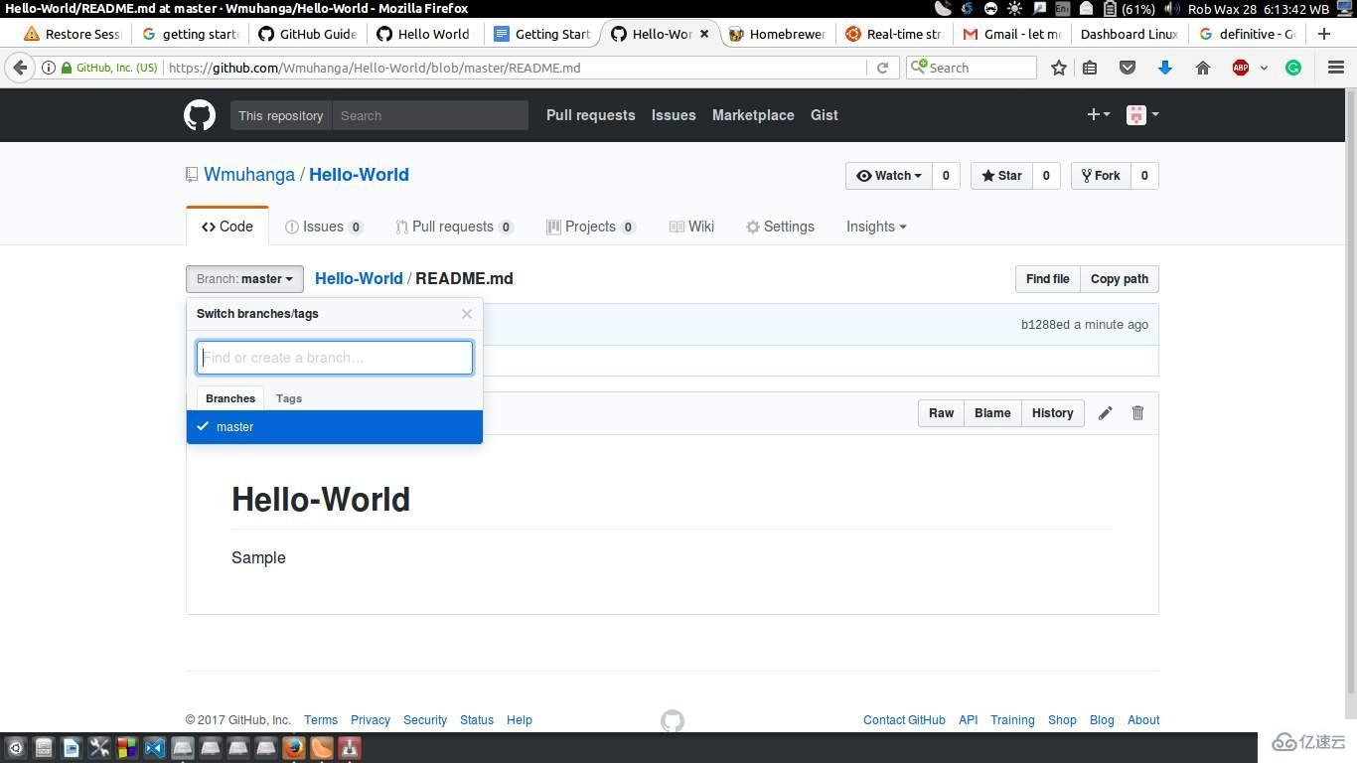Image resolution: width=1357 pixels, height=763 pixels.
Task: Edit this file with the pencil icon
Action: coord(1105,413)
